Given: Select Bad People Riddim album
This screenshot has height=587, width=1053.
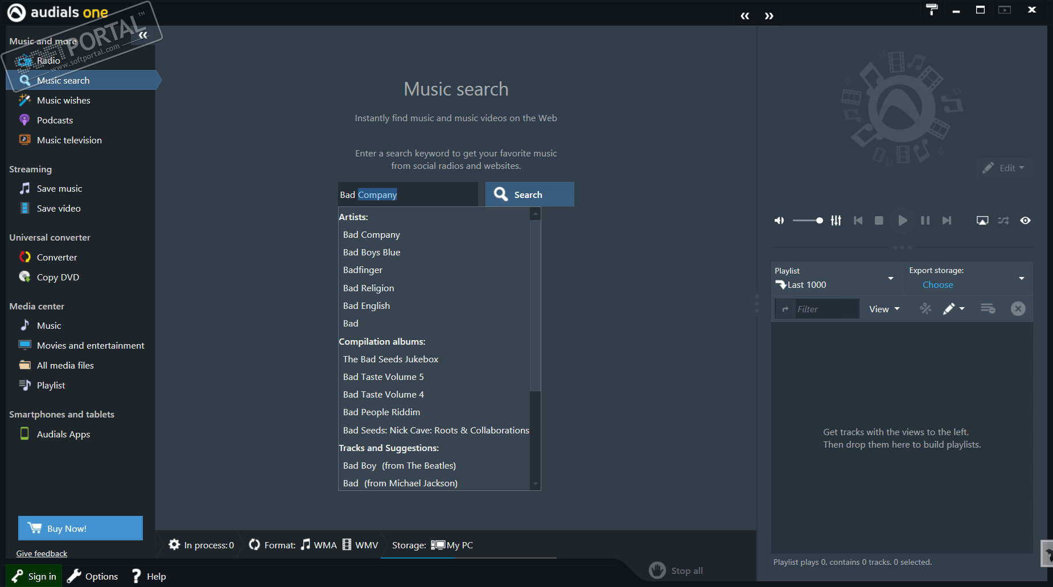Looking at the screenshot, I should click(x=381, y=412).
